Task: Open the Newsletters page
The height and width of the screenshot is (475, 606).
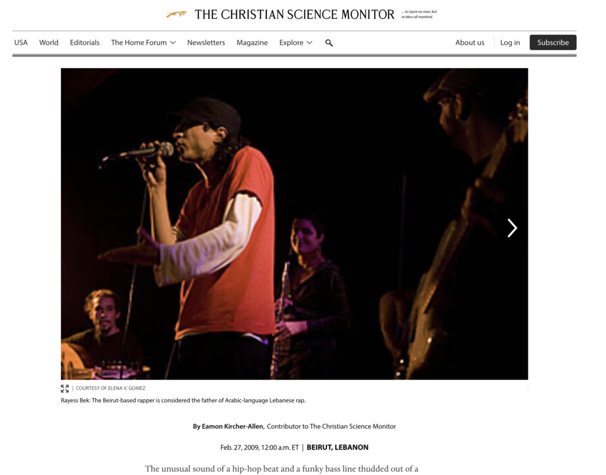Action: [x=206, y=43]
